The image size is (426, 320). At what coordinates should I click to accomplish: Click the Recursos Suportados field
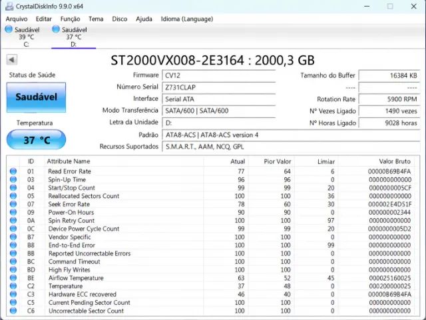tap(291, 147)
